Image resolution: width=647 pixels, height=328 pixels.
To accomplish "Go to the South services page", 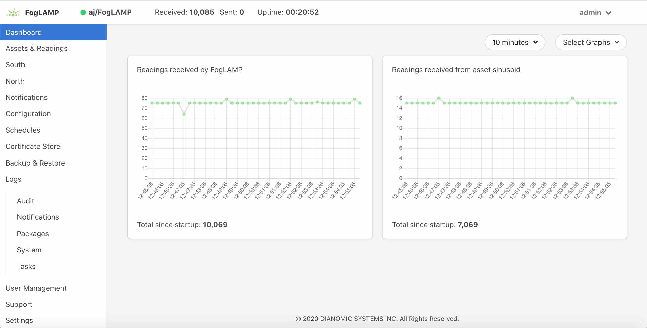I will click(15, 65).
